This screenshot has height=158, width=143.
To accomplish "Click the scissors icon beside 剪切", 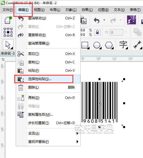I will pos(21,54).
